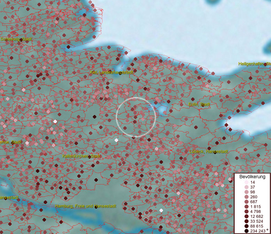The height and width of the screenshot is (234, 271).
Task: Click the Bevölkerung legend title
Action: point(252,177)
